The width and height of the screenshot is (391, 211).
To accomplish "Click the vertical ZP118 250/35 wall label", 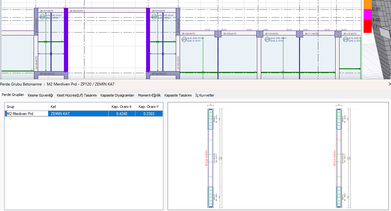I will point(36,26).
